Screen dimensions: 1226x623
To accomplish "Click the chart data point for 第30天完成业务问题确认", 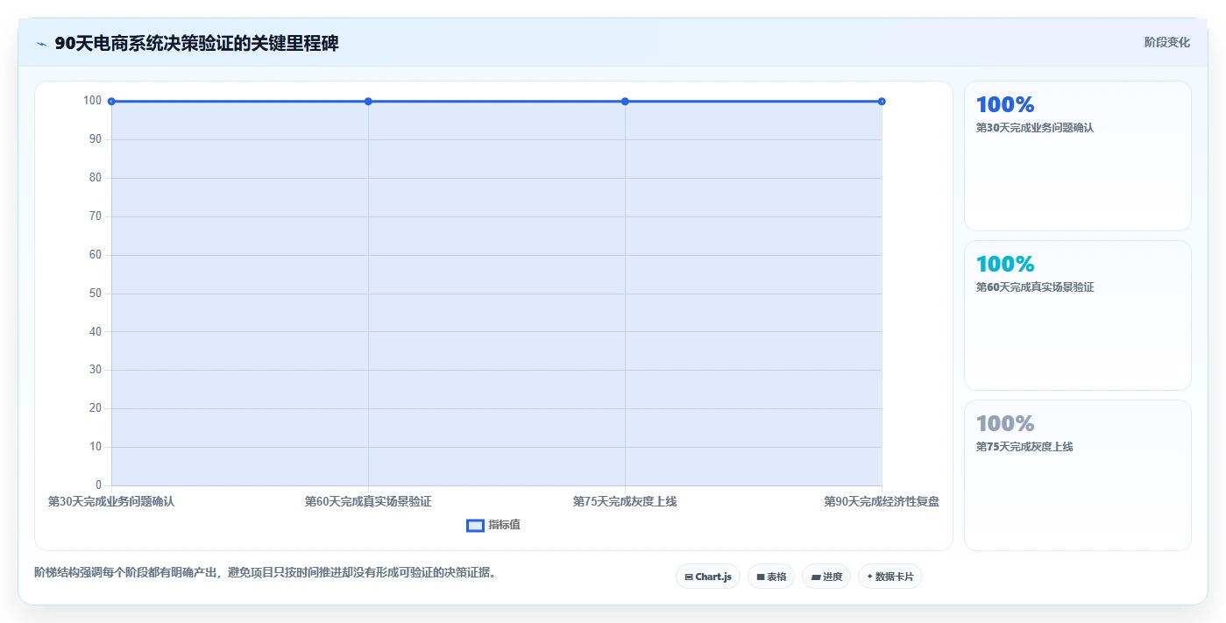I will point(111,102).
